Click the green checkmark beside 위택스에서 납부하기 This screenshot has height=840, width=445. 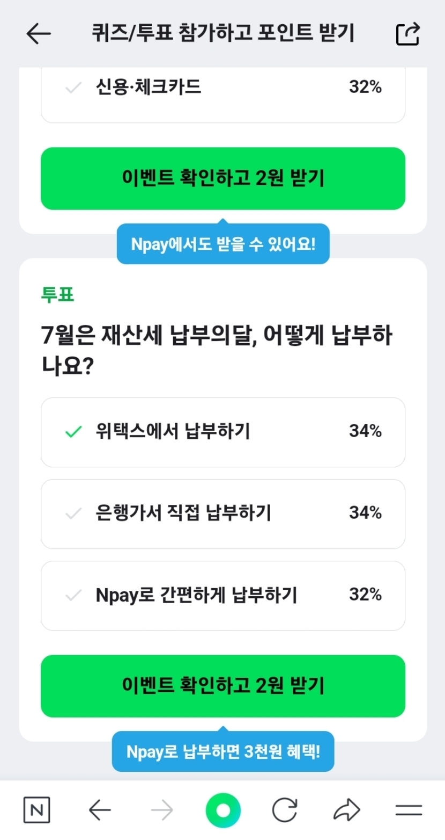[73, 432]
